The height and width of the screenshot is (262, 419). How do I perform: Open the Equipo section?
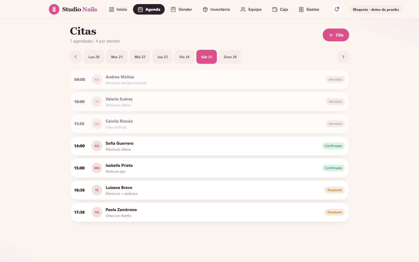pos(251,9)
